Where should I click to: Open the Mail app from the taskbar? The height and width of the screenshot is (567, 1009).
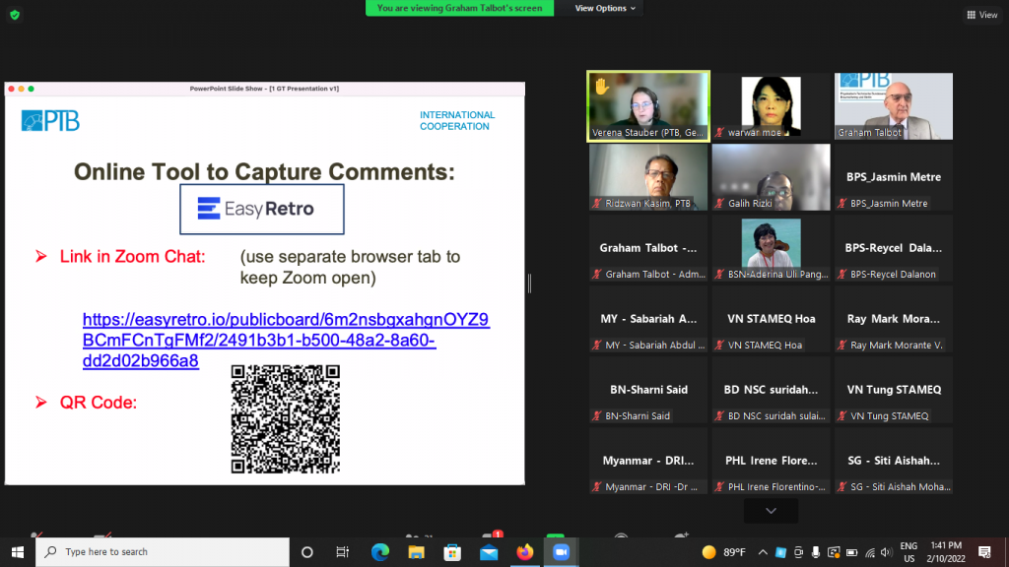(x=489, y=551)
